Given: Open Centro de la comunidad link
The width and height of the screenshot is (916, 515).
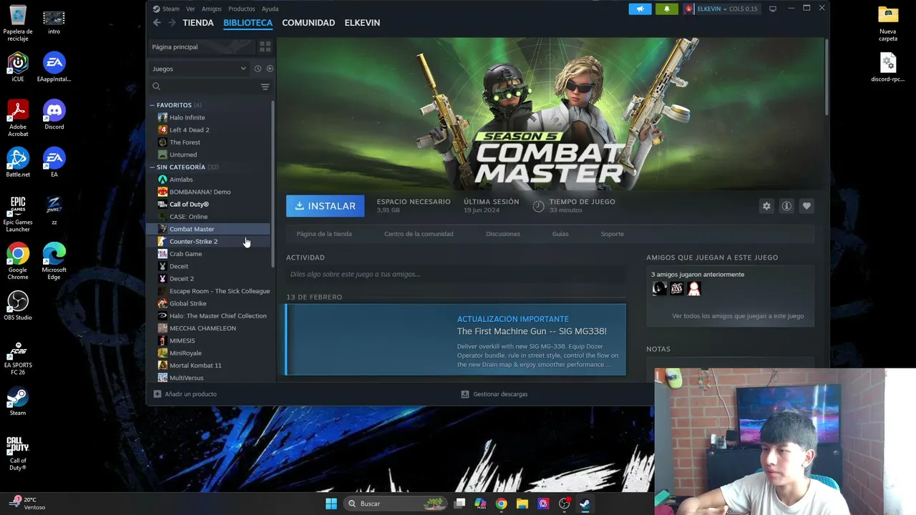Looking at the screenshot, I should [419, 234].
